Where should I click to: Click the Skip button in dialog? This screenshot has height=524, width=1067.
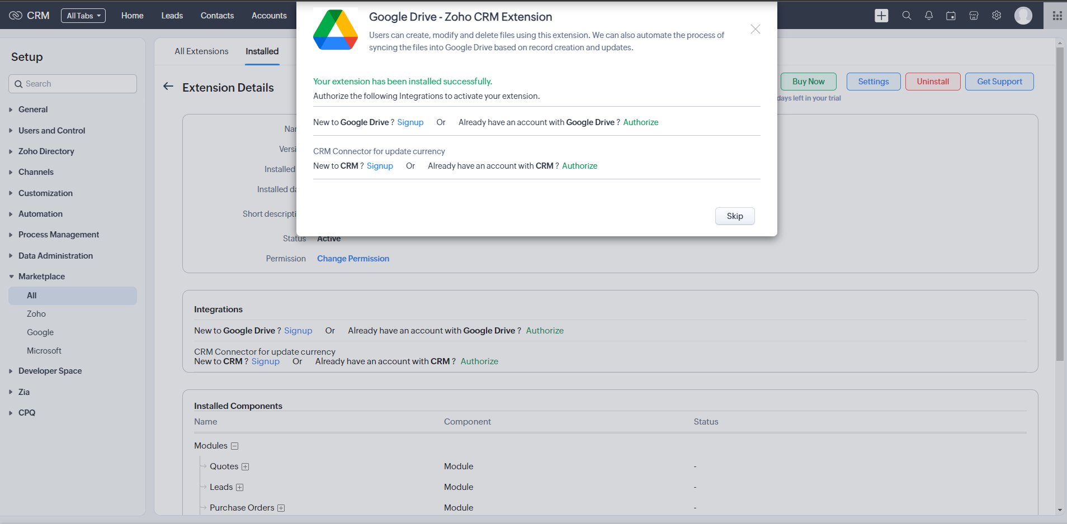click(735, 216)
